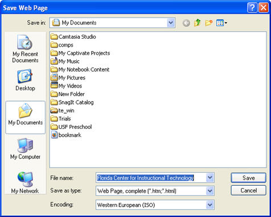Open My Network in places bar

pos(25,183)
